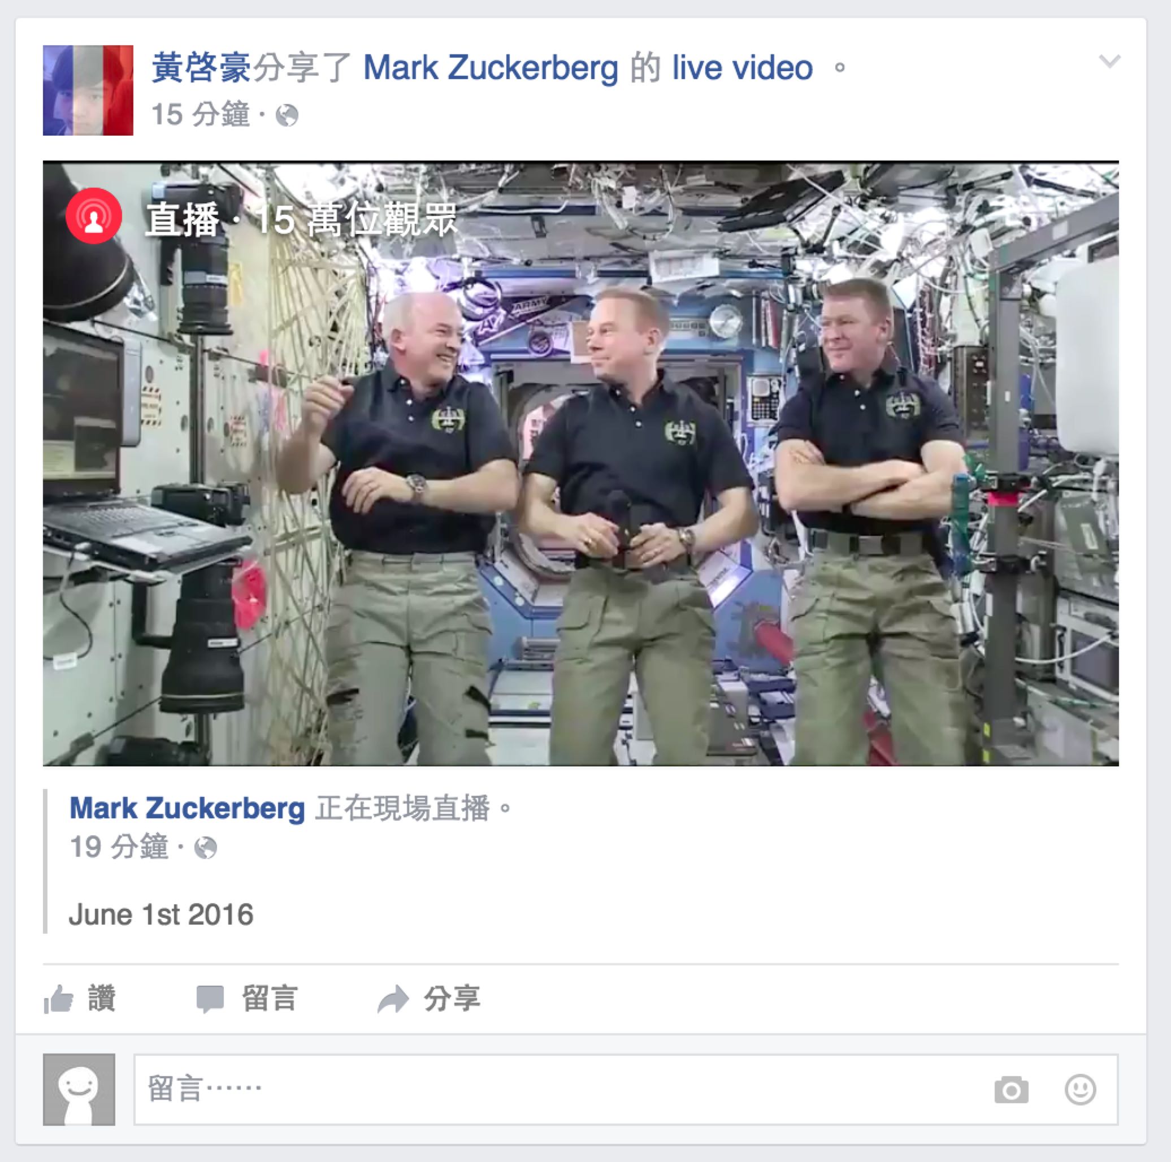Open the live video link
Image resolution: width=1171 pixels, height=1162 pixels.
(743, 67)
